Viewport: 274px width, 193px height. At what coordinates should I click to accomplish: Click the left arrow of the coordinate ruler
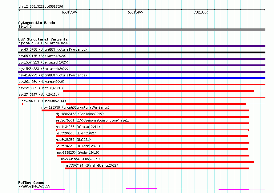pyautogui.click(x=19, y=10)
